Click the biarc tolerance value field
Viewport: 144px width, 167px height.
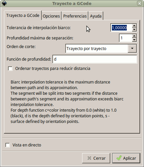[121, 28]
